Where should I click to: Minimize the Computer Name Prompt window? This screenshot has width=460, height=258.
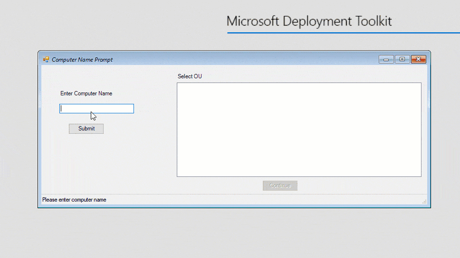click(x=386, y=59)
